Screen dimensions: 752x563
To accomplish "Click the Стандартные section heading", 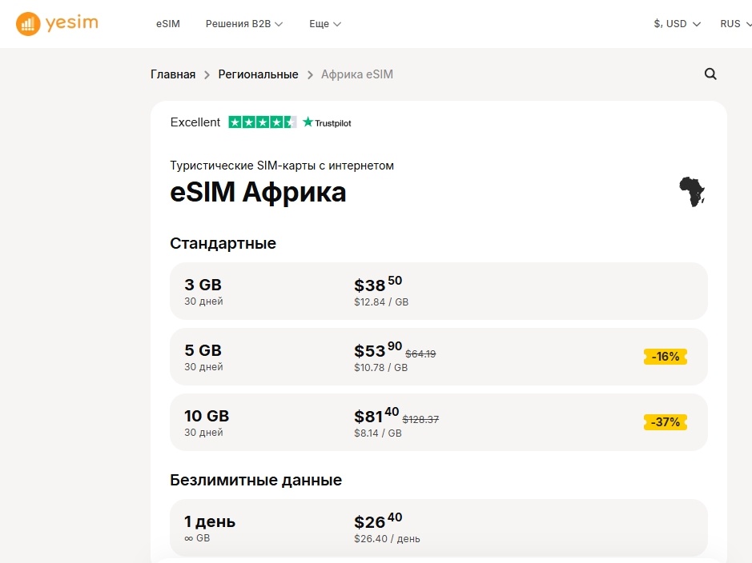I will pyautogui.click(x=223, y=243).
